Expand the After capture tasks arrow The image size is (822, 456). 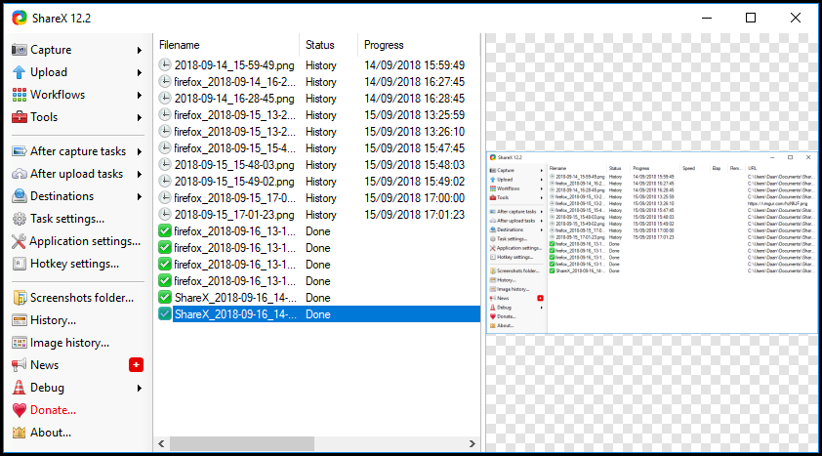click(x=140, y=152)
